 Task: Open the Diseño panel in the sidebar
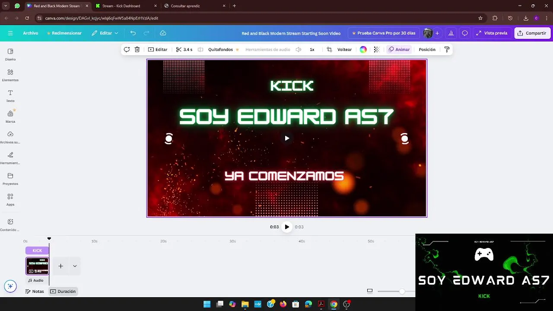pos(10,54)
